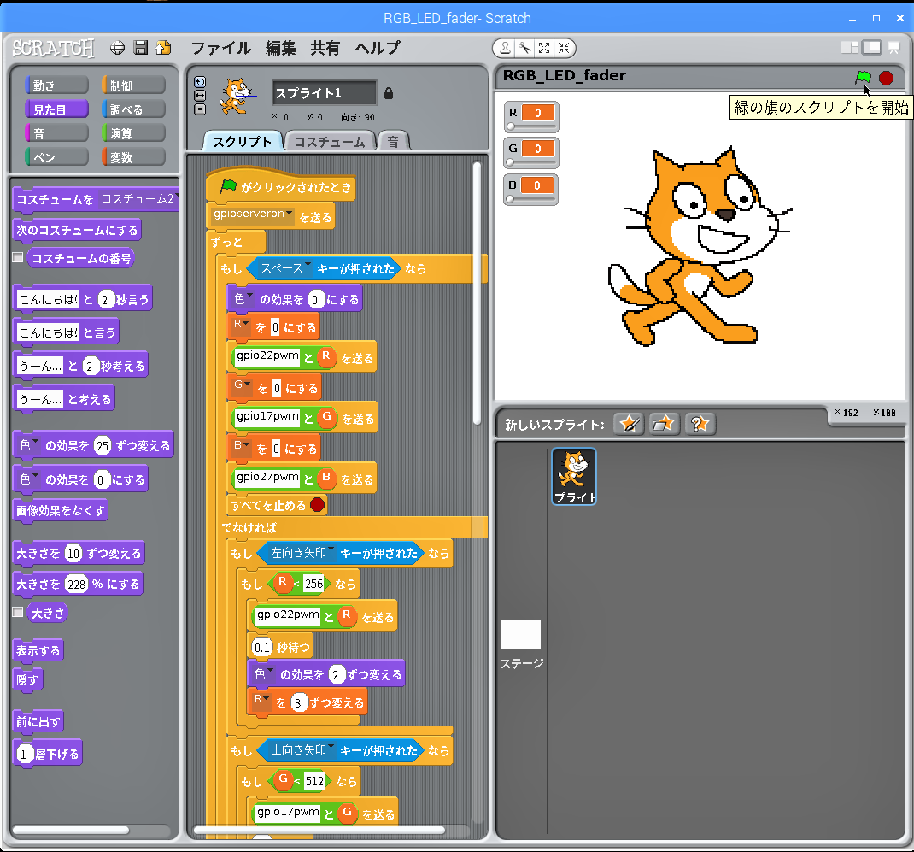The height and width of the screenshot is (852, 914).
Task: Select the scissors delete tool
Action: tap(525, 48)
